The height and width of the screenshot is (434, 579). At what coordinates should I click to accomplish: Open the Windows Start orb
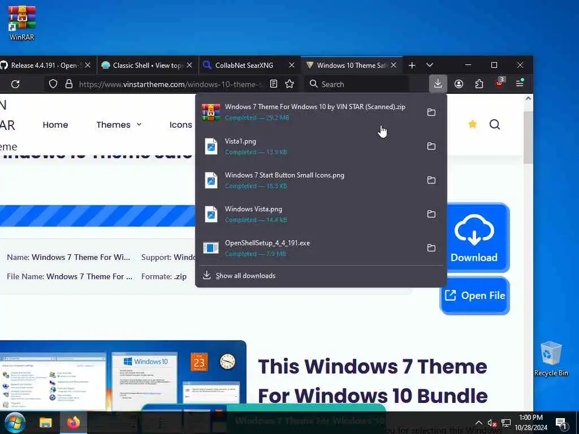point(14,423)
